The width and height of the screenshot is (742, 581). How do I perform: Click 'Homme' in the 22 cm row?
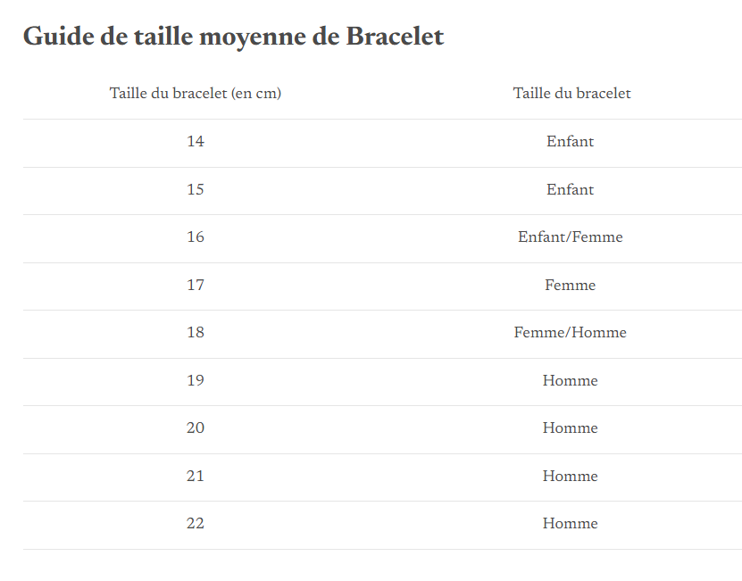pyautogui.click(x=570, y=523)
